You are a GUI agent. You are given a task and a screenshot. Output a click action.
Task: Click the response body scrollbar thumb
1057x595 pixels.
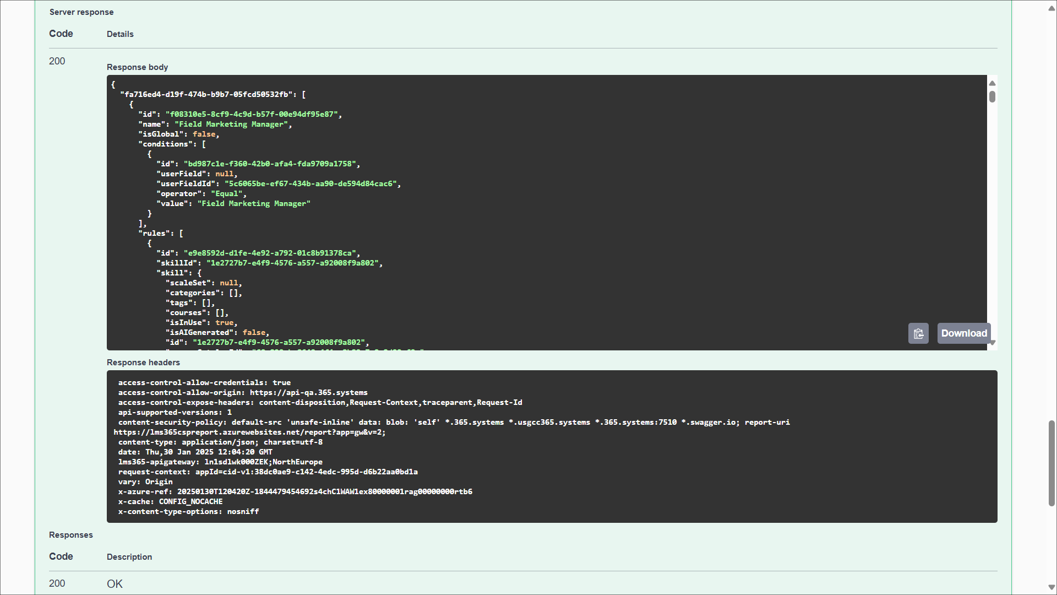pos(992,97)
